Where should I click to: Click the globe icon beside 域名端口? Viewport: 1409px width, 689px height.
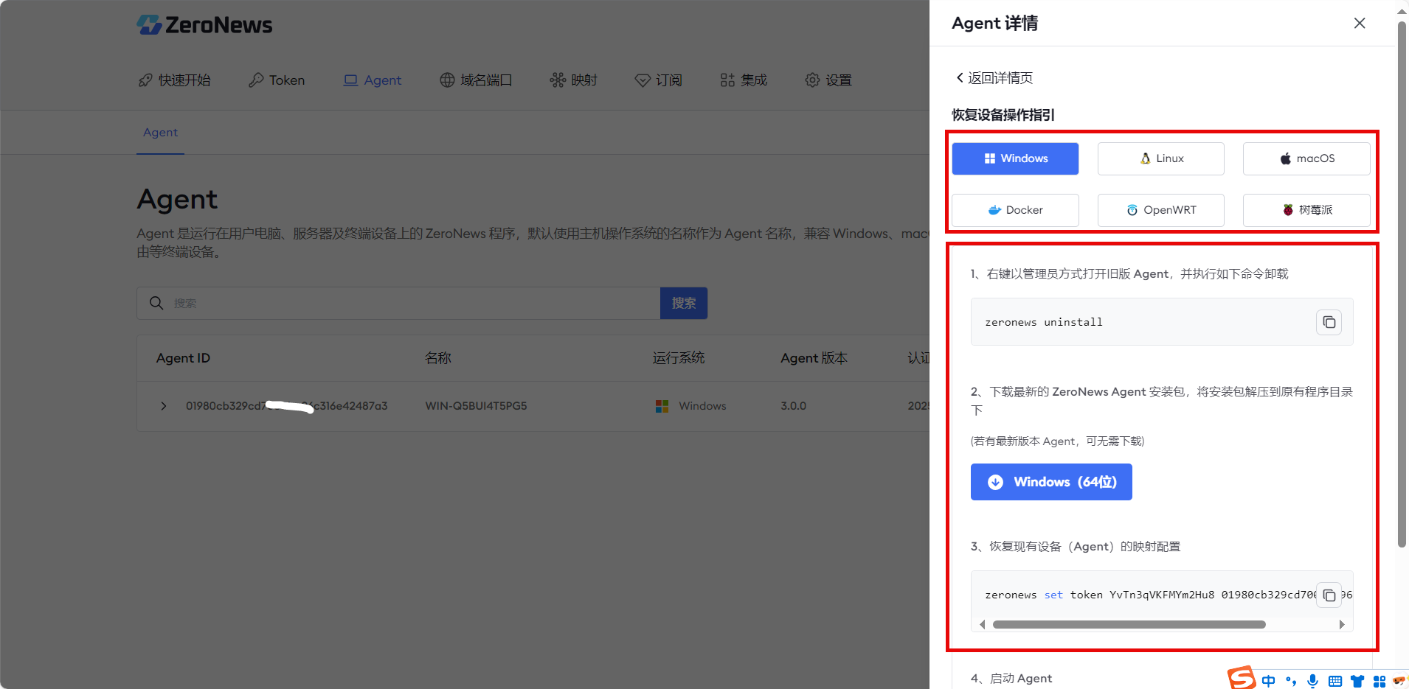[447, 80]
